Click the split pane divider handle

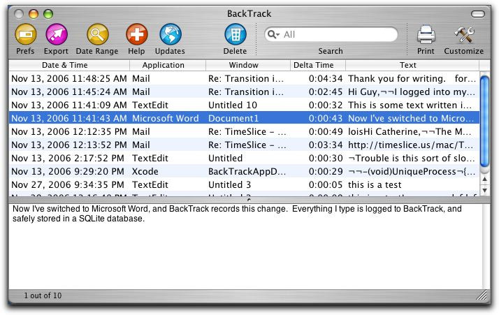tap(249, 200)
